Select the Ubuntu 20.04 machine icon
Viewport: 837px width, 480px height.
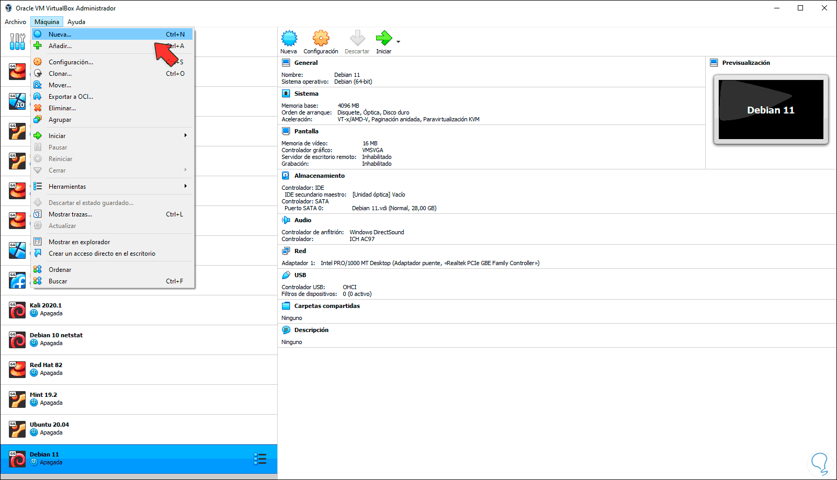[17, 429]
